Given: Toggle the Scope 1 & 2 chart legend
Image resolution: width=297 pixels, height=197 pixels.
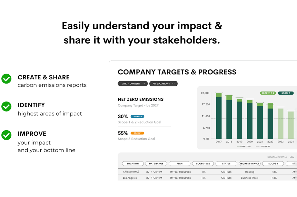Looking at the screenshot, I should (x=268, y=93).
